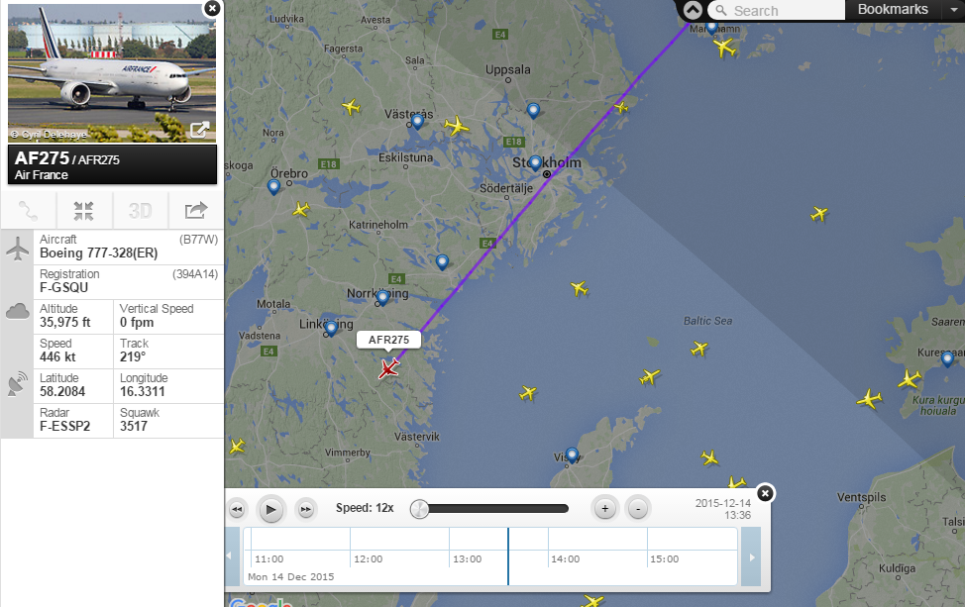Click the playback speed slider handle

coord(419,509)
